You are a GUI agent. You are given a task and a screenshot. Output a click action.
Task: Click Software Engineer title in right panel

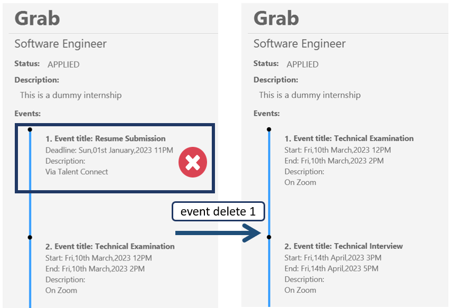point(299,44)
